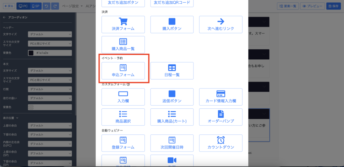This screenshot has height=167, width=344.
Task: Click the プレビュー preview button
Action: (x=312, y=6)
